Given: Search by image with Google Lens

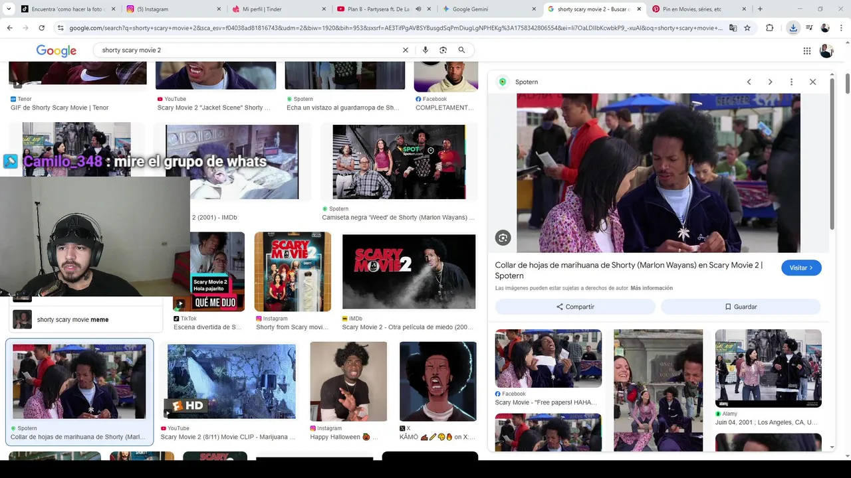Looking at the screenshot, I should 443,50.
